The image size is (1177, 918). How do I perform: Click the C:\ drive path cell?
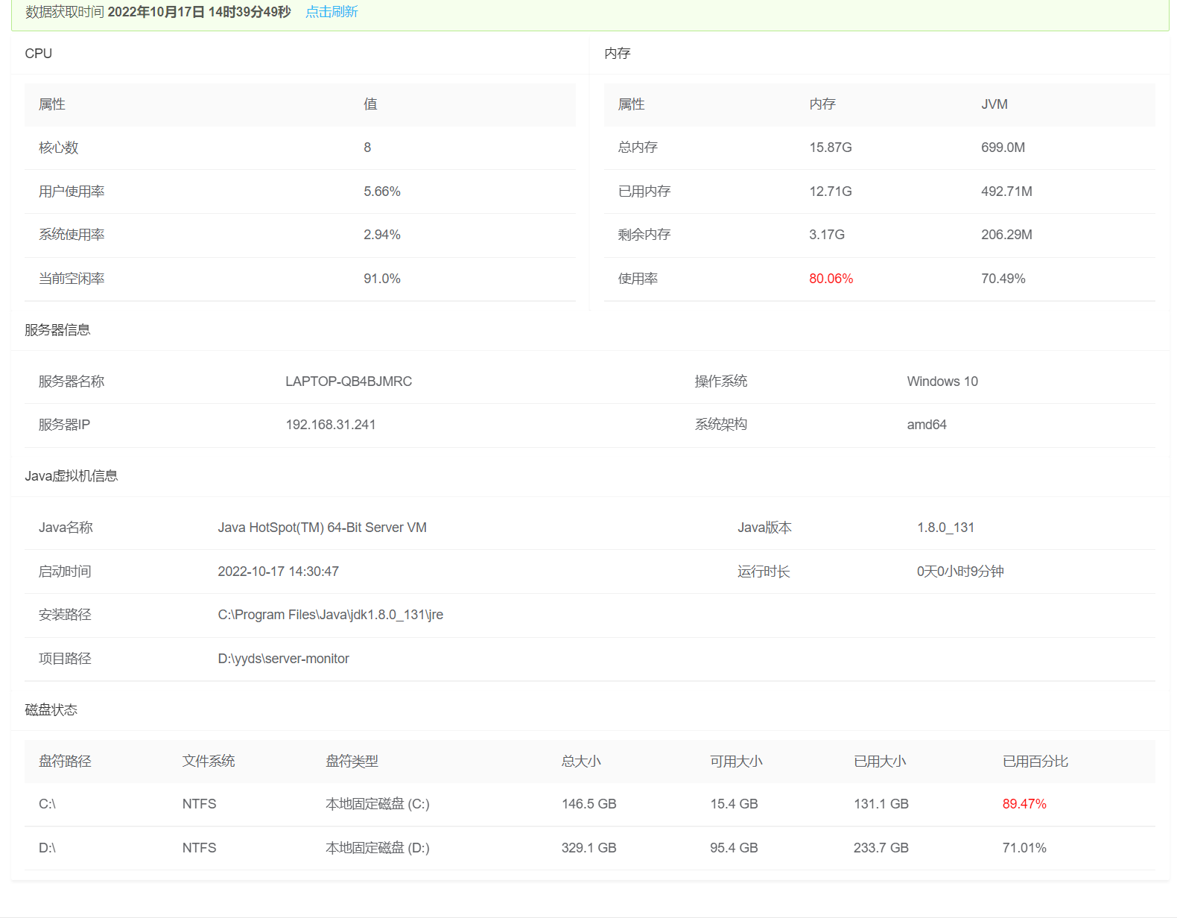pyautogui.click(x=47, y=804)
